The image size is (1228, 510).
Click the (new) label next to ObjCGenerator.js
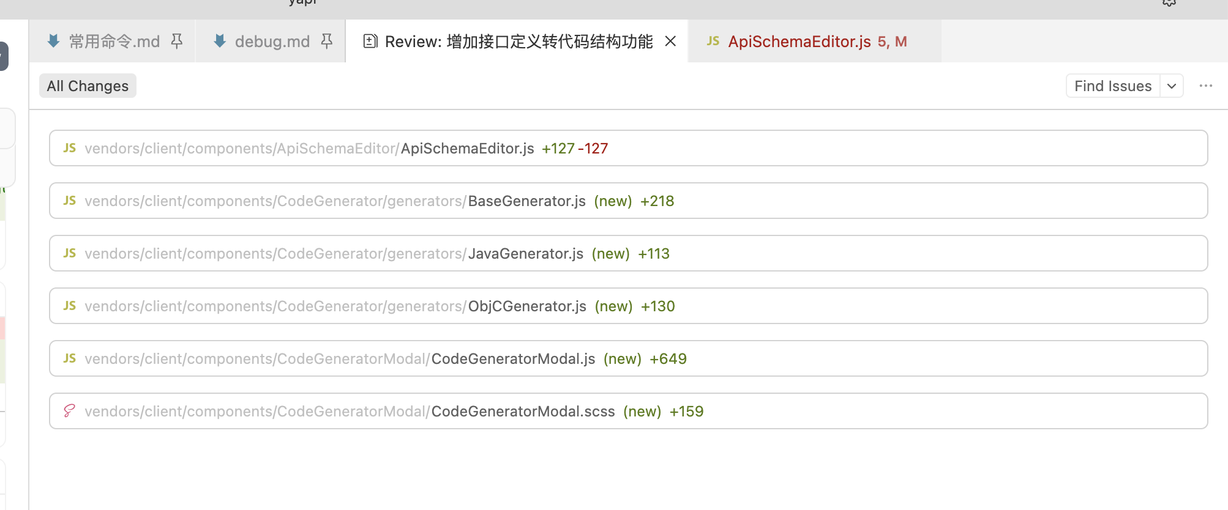point(614,306)
